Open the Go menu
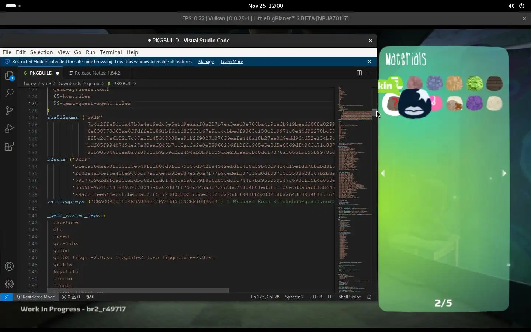This screenshot has width=531, height=332. [x=77, y=52]
